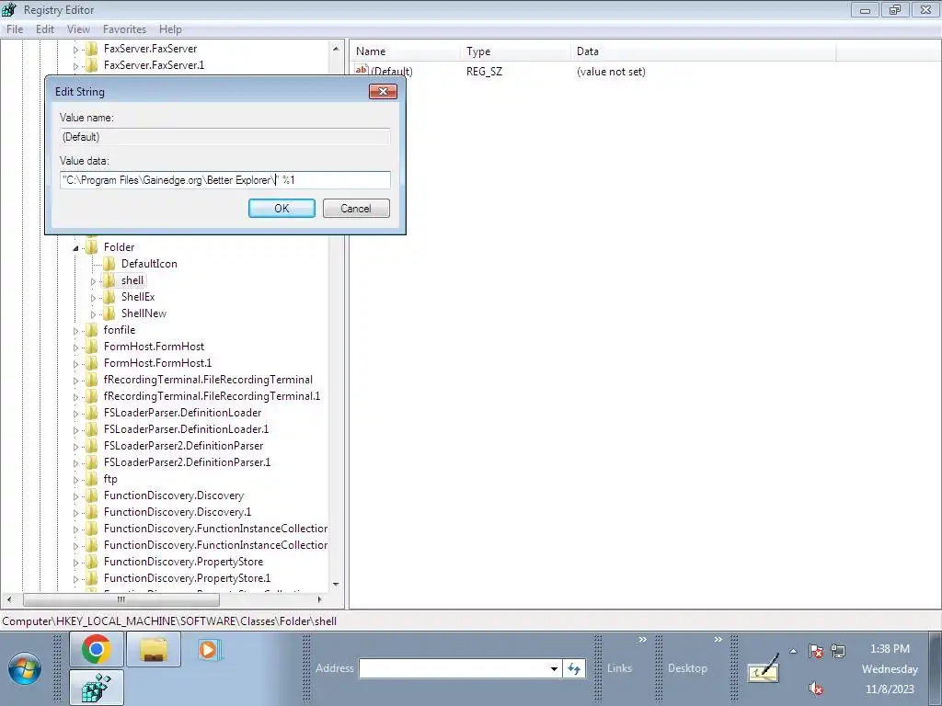Click the muted volume tray icon
This screenshot has width=942, height=706.
point(815,688)
